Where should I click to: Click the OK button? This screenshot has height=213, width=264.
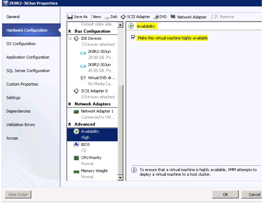pyautogui.click(x=225, y=195)
